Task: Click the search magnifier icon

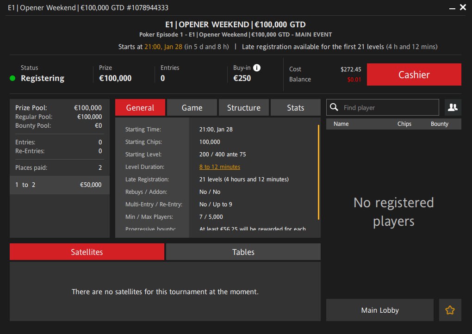Action: point(334,107)
